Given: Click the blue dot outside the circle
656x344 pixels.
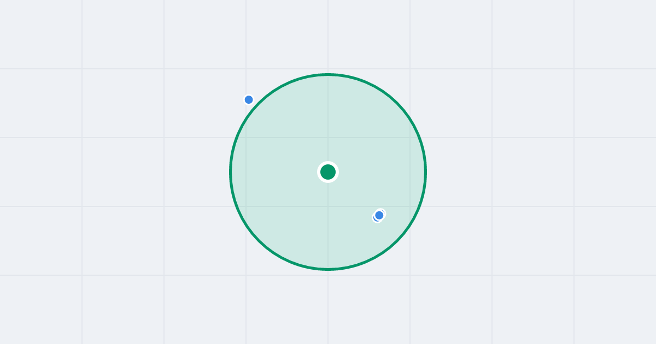Looking at the screenshot, I should coord(249,99).
